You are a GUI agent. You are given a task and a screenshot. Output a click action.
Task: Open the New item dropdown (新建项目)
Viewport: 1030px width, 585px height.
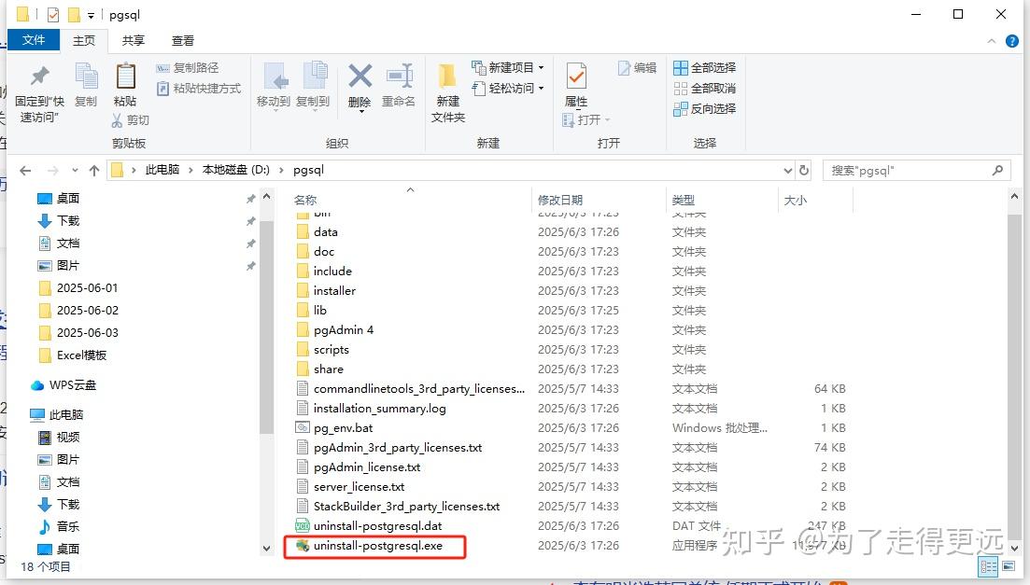coord(508,67)
